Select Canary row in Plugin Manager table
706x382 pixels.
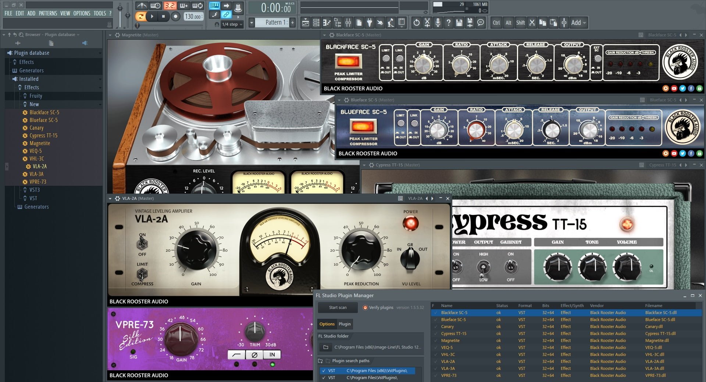tap(566, 327)
